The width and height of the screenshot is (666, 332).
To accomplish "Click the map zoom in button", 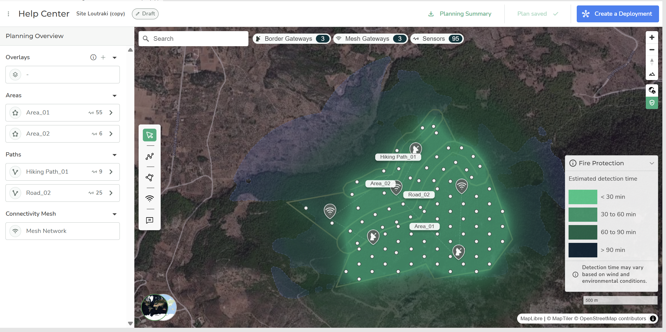I will (x=652, y=37).
